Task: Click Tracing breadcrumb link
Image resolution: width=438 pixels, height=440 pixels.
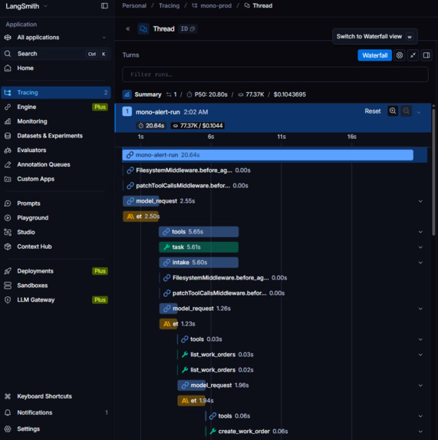Action: click(169, 5)
